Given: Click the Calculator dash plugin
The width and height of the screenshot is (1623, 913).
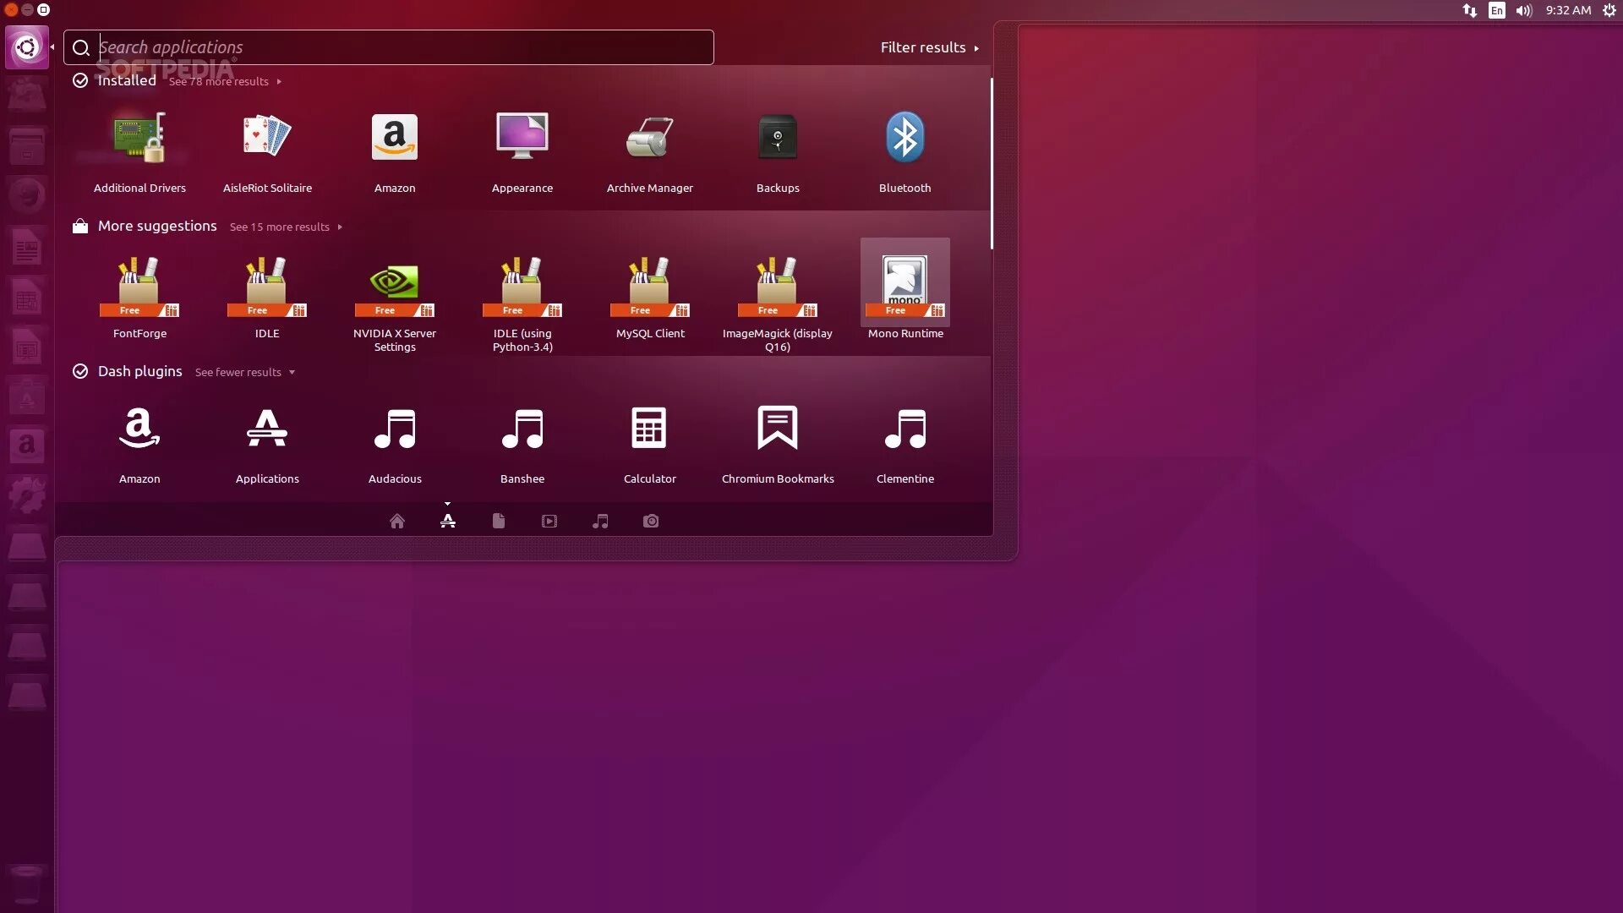Looking at the screenshot, I should (649, 429).
